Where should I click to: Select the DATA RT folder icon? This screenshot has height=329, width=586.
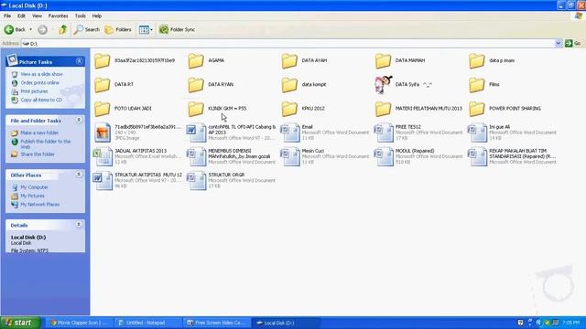[102, 85]
